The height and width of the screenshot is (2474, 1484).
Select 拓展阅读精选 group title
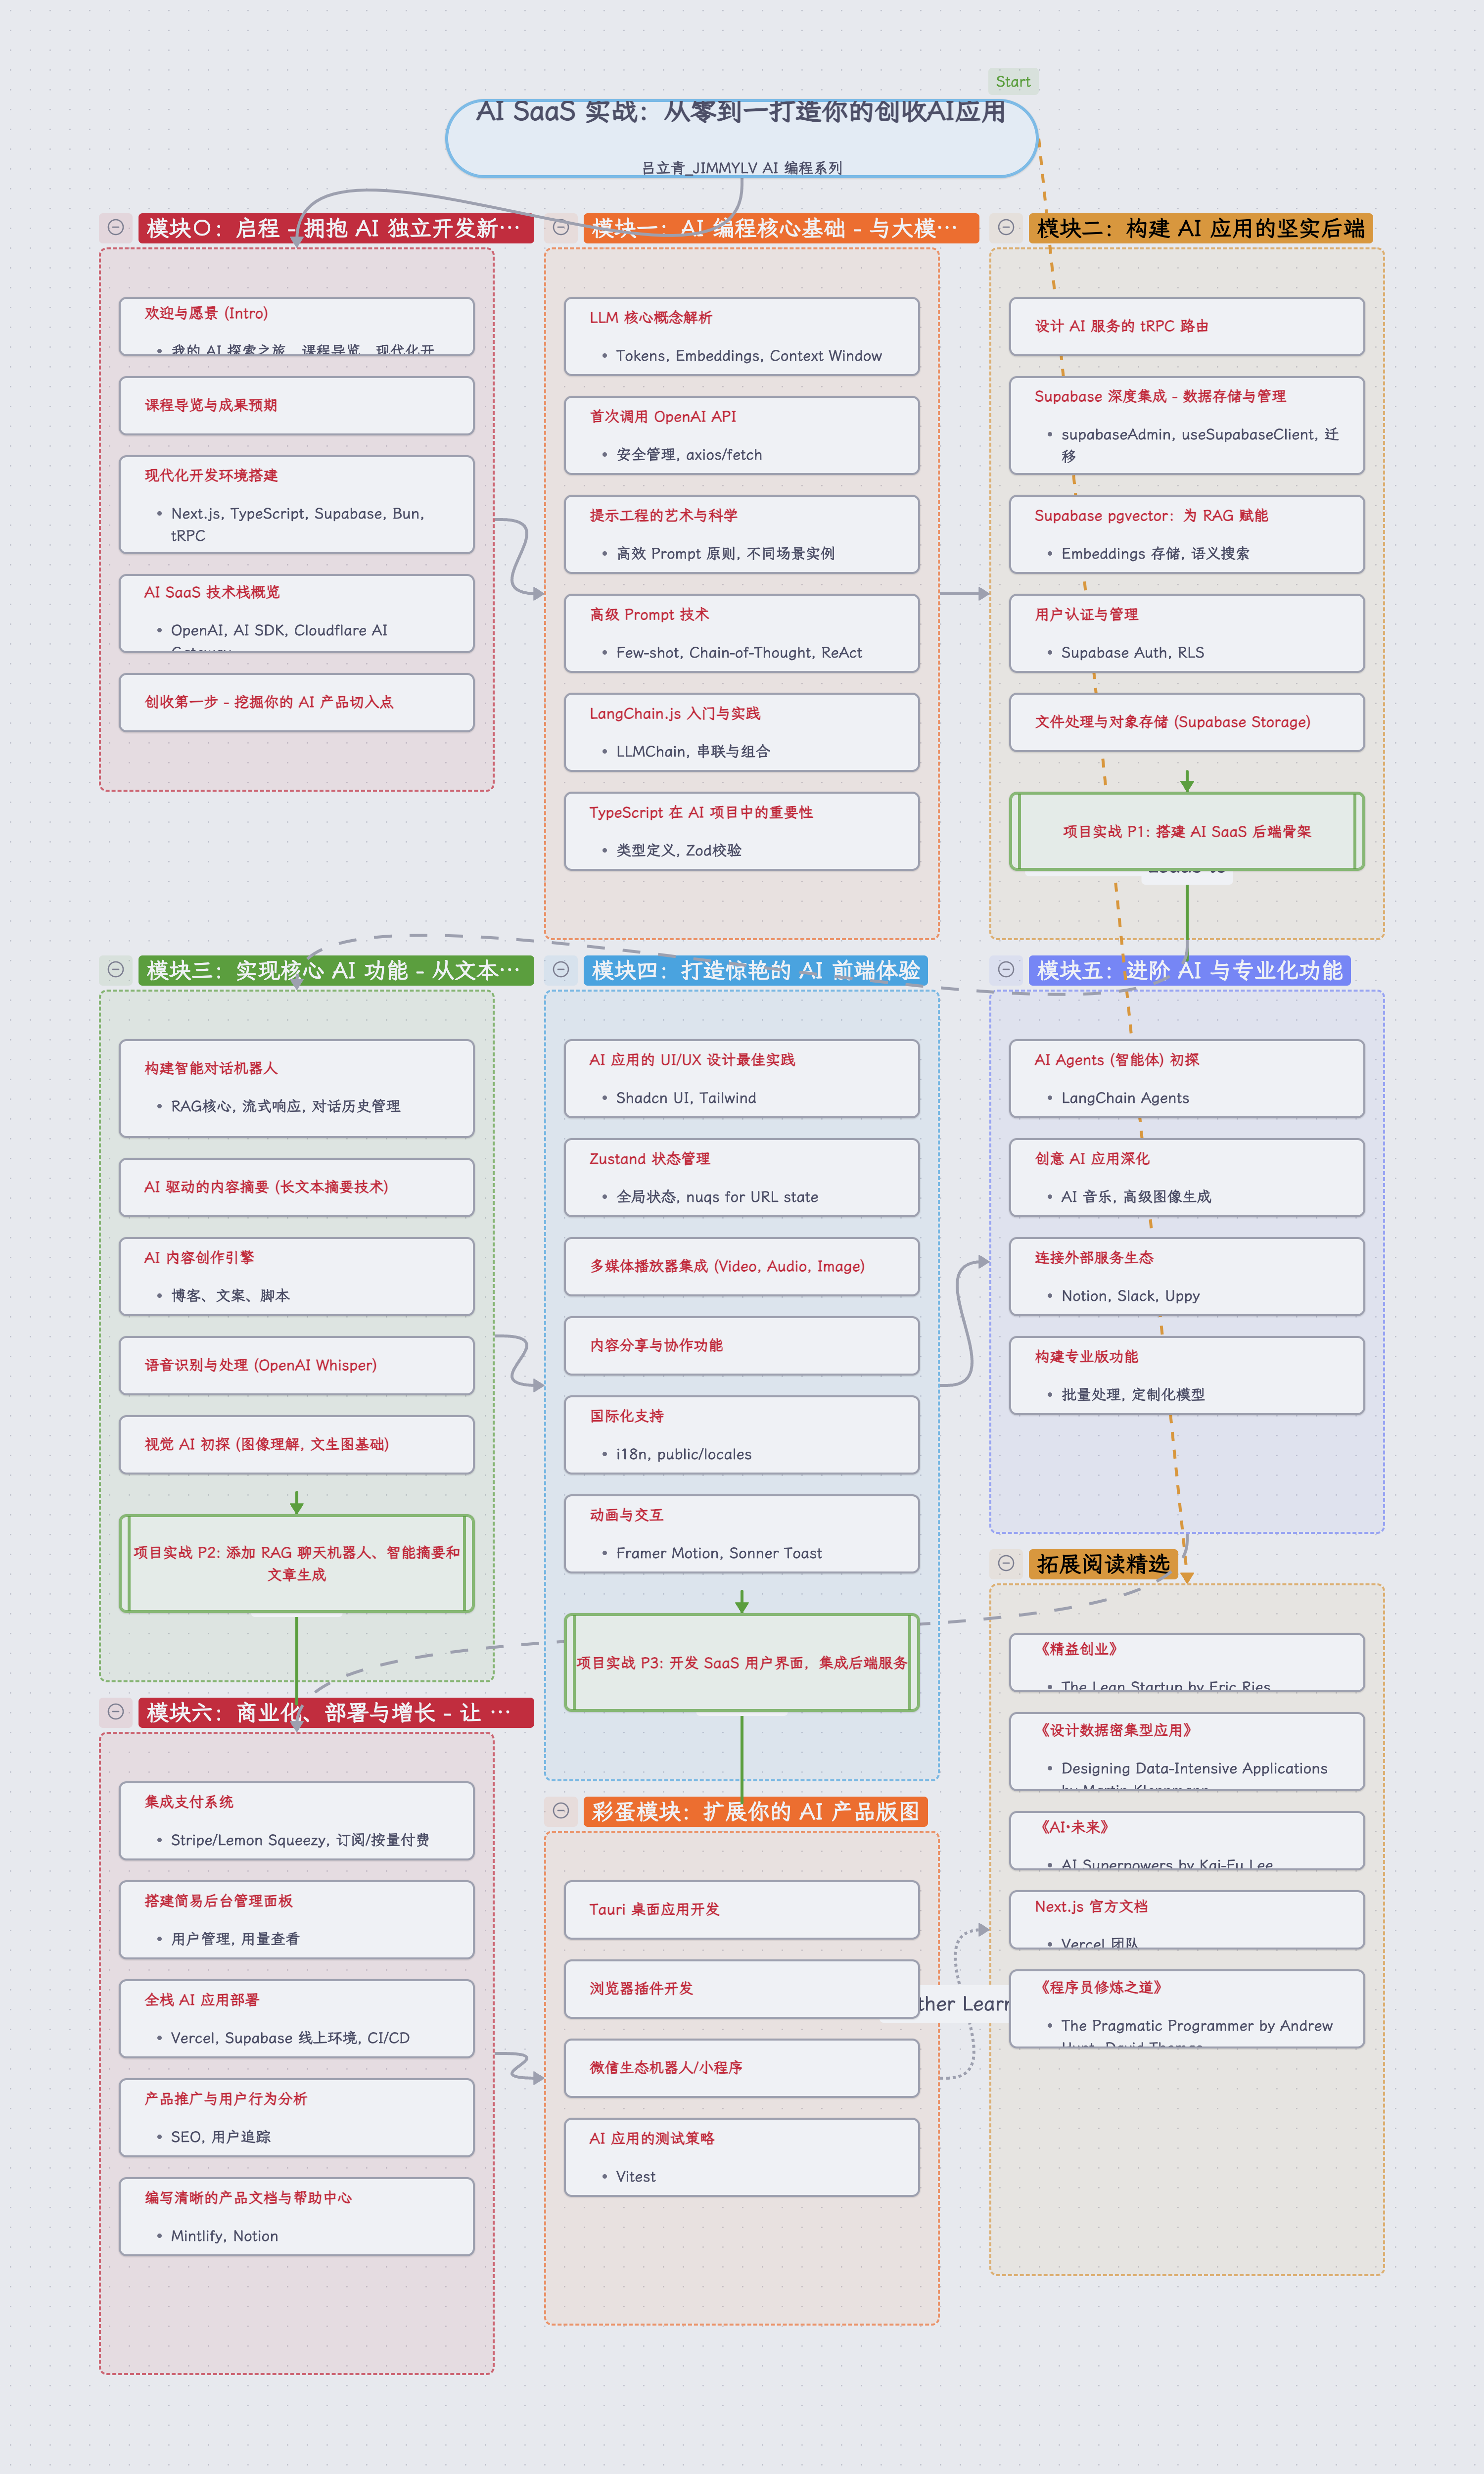1103,1564
